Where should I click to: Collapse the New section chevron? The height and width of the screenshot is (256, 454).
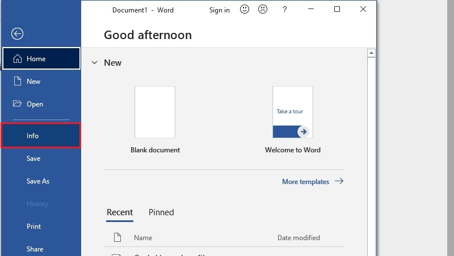[94, 62]
